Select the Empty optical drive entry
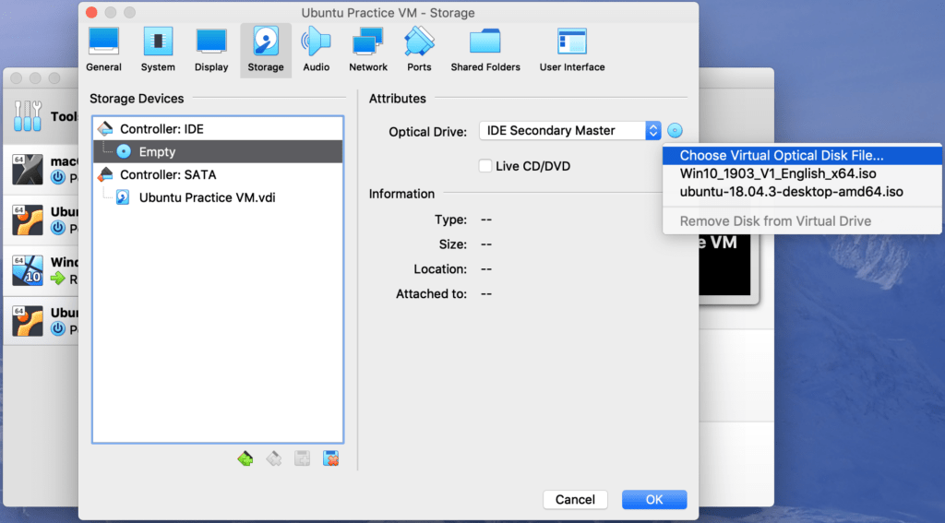The height and width of the screenshot is (523, 945). [x=218, y=152]
